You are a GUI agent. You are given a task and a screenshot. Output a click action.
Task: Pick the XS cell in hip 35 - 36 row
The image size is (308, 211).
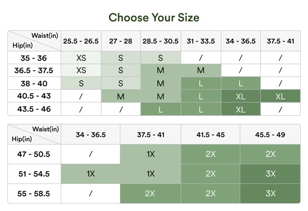click(x=81, y=58)
